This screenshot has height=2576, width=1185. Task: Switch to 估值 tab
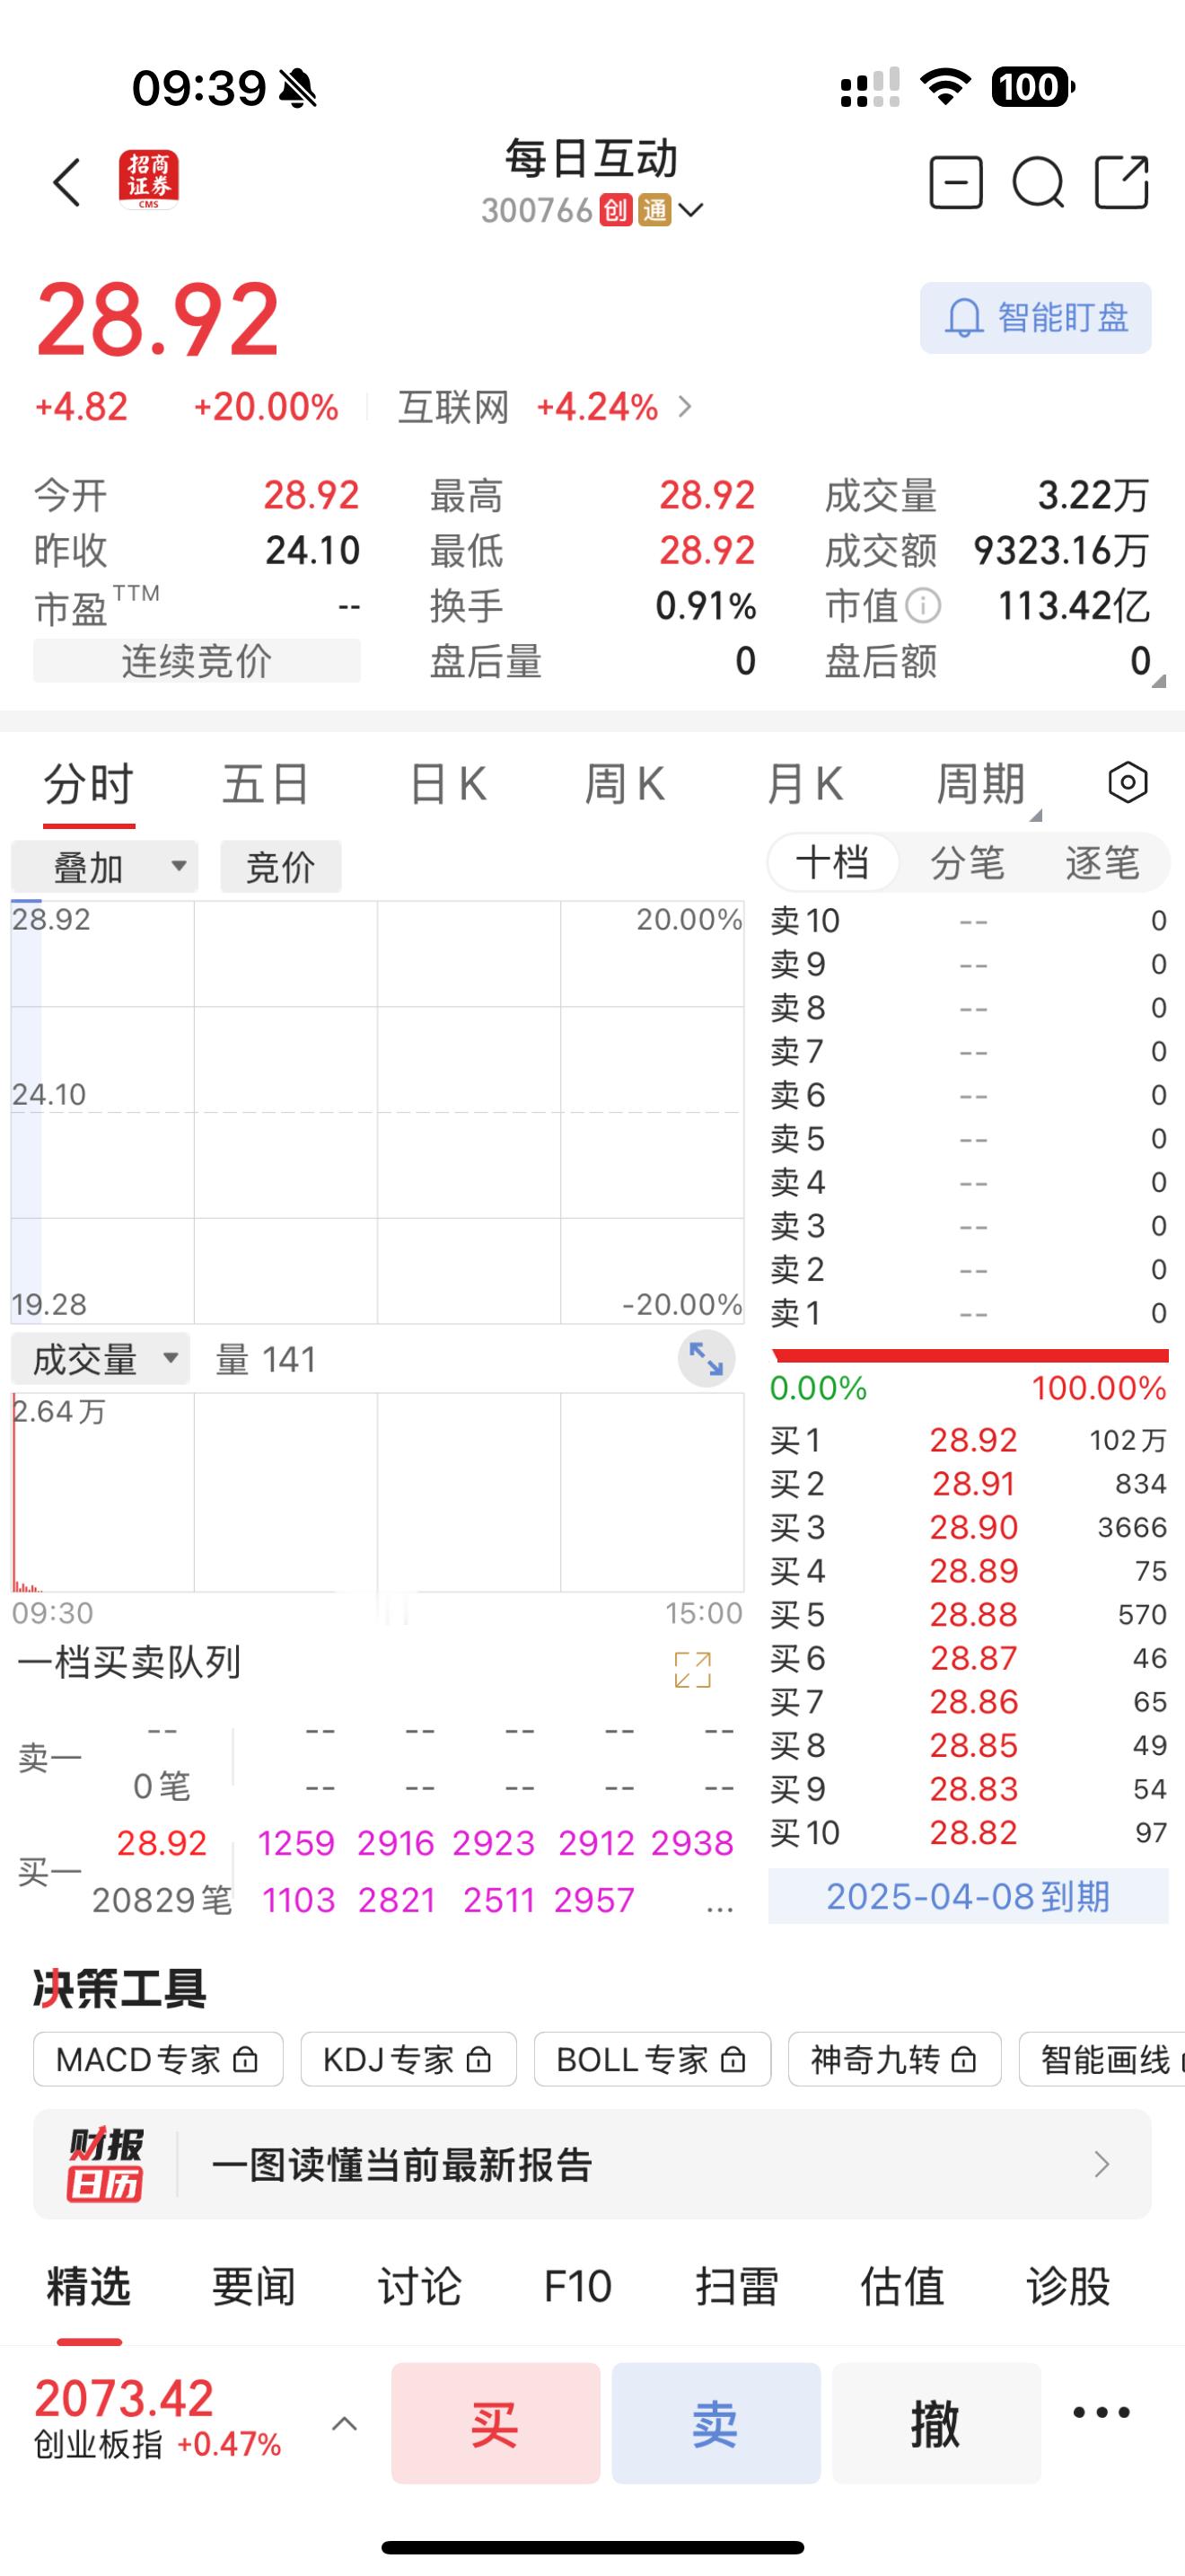tap(902, 2287)
